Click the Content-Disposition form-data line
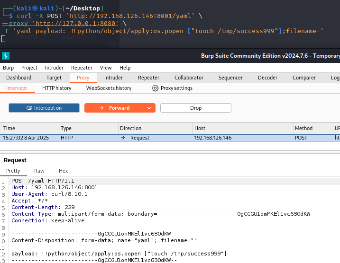This screenshot has width=340, height=263. [x=104, y=240]
